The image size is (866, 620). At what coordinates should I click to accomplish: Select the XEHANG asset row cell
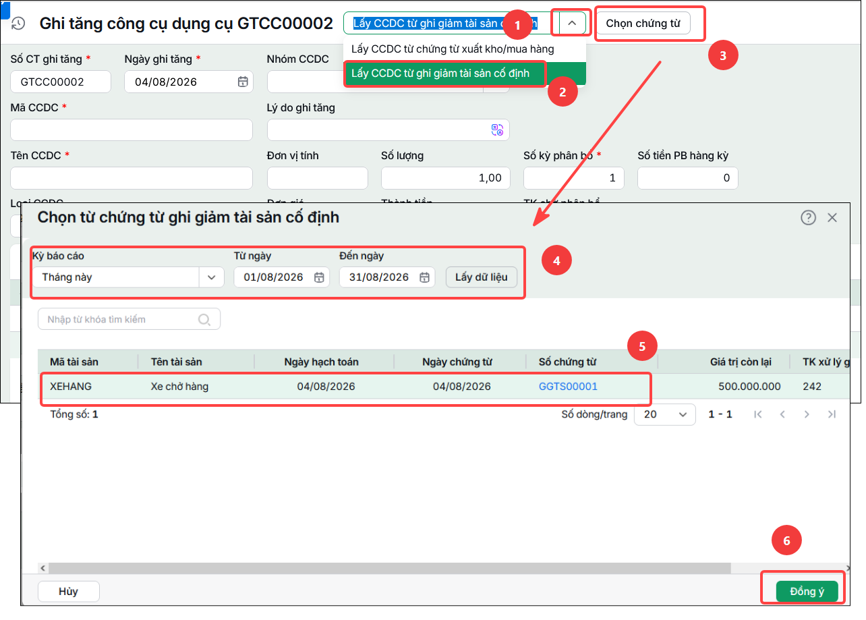point(71,387)
